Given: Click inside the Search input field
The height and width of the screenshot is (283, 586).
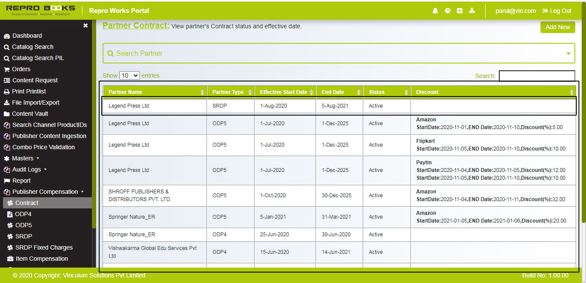Looking at the screenshot, I should pos(537,75).
